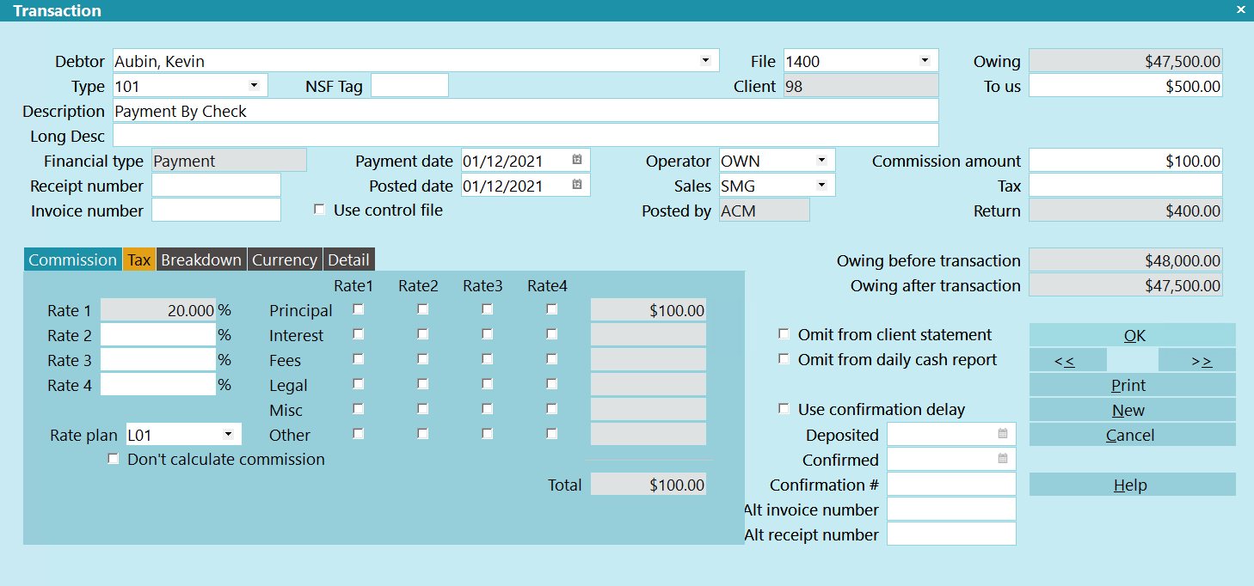Viewport: 1254px width, 586px height.
Task: Click the Invoice number field
Action: [x=217, y=210]
